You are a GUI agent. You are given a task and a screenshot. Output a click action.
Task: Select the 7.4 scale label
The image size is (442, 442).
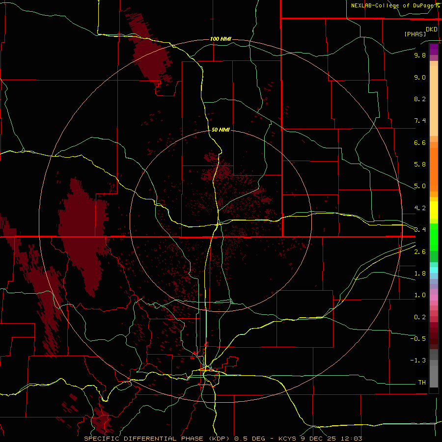pyautogui.click(x=420, y=121)
